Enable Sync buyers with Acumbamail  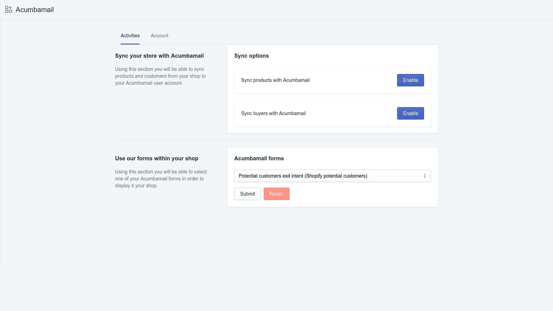(410, 113)
